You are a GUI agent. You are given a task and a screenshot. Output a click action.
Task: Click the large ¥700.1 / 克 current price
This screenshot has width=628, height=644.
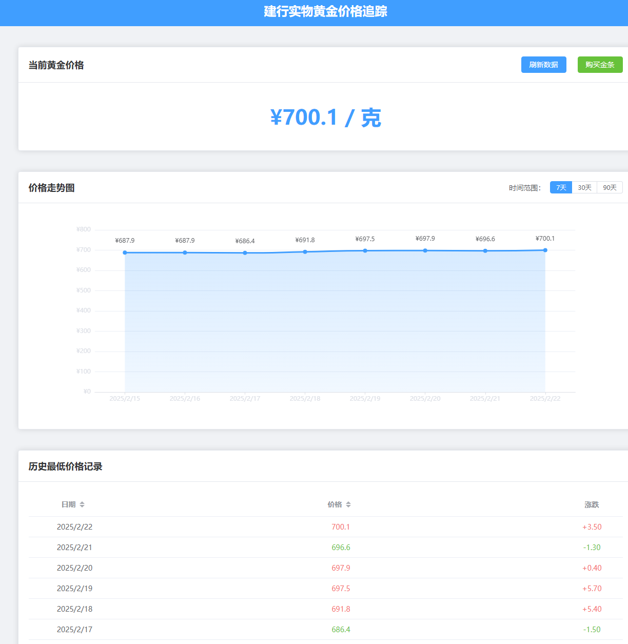325,118
